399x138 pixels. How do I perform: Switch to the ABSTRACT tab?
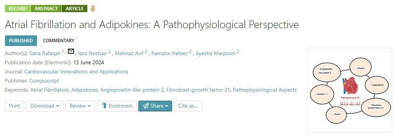46,9
